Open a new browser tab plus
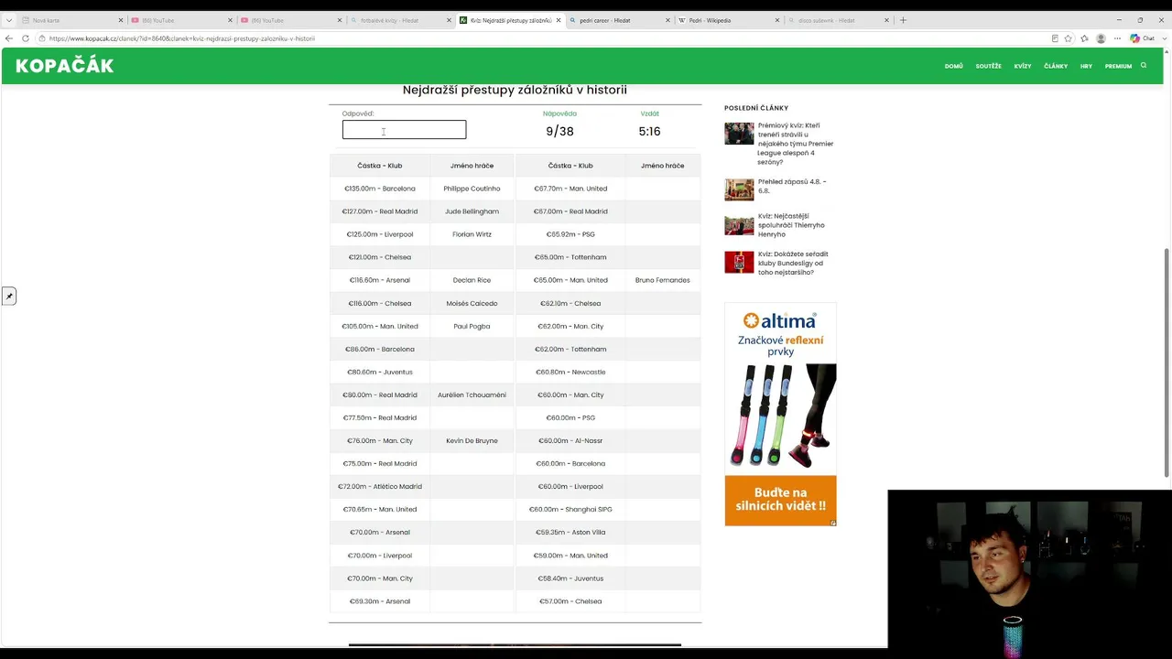1172x659 pixels. pyautogui.click(x=903, y=20)
